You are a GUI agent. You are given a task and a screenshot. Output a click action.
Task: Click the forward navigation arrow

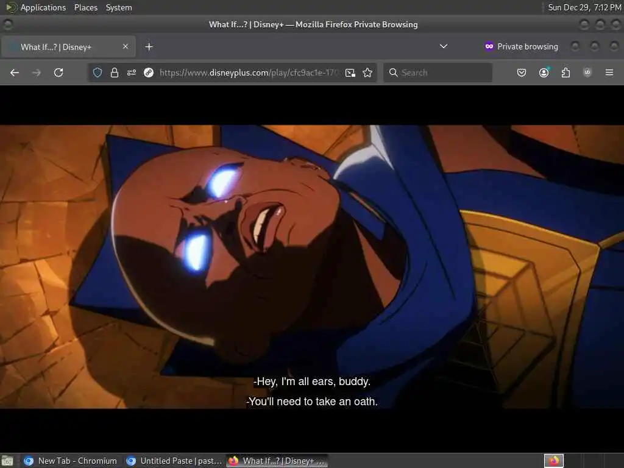pos(36,73)
